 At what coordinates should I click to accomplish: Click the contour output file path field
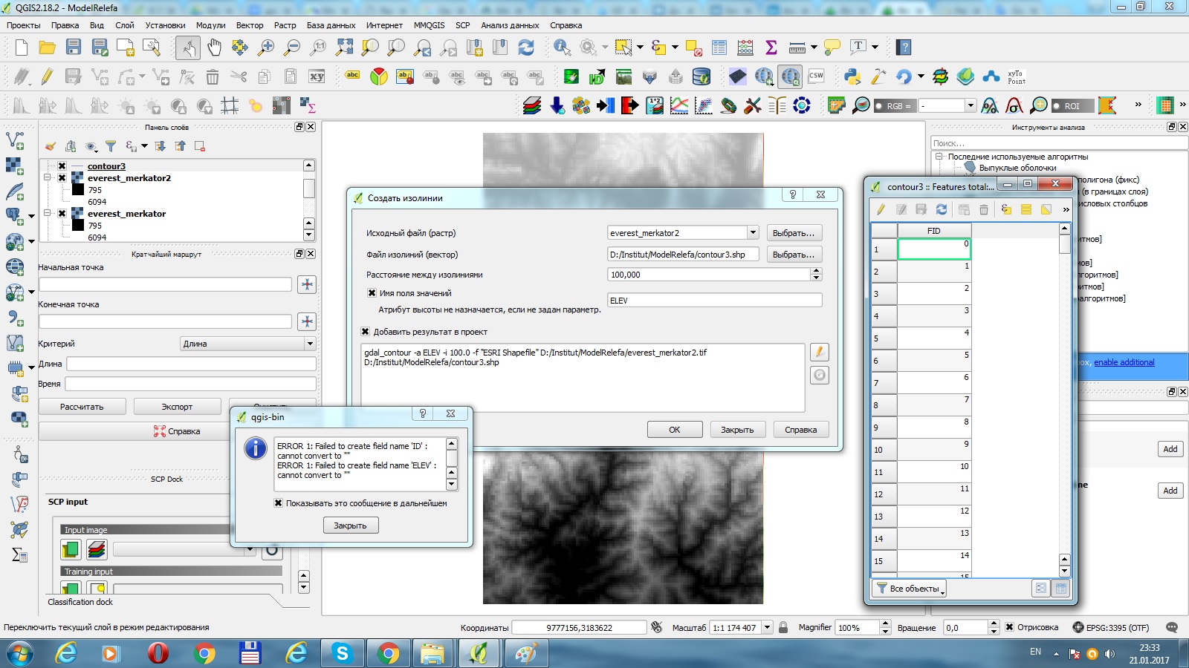pyautogui.click(x=682, y=255)
